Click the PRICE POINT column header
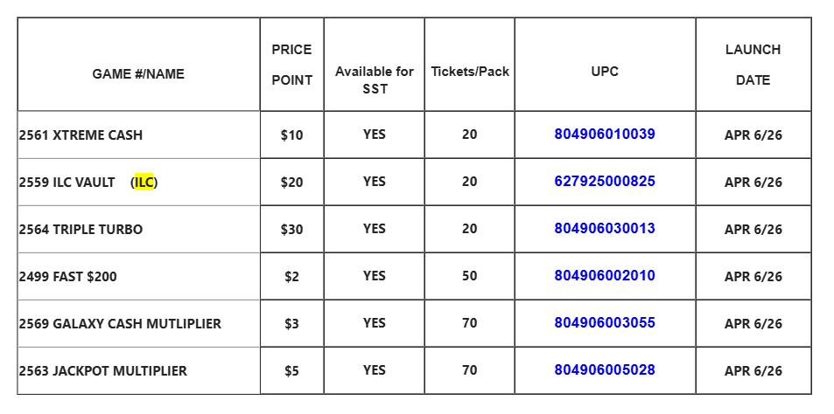Viewport: 834px width, 414px height. tap(291, 65)
